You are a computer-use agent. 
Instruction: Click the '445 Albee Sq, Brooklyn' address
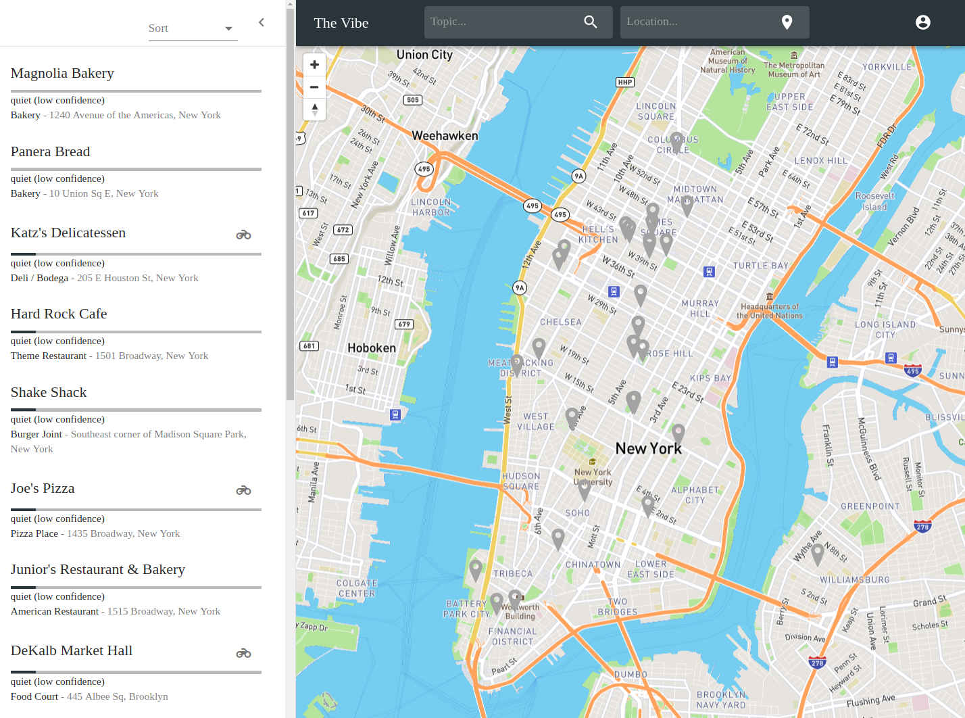[x=118, y=696]
